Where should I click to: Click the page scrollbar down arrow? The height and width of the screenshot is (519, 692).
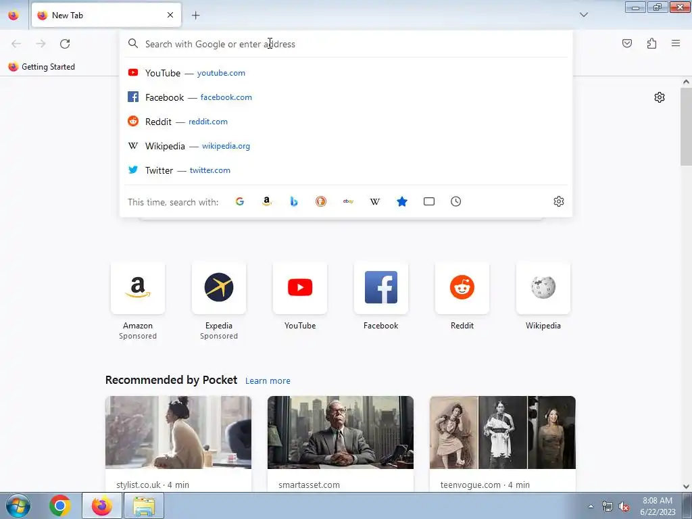686,487
